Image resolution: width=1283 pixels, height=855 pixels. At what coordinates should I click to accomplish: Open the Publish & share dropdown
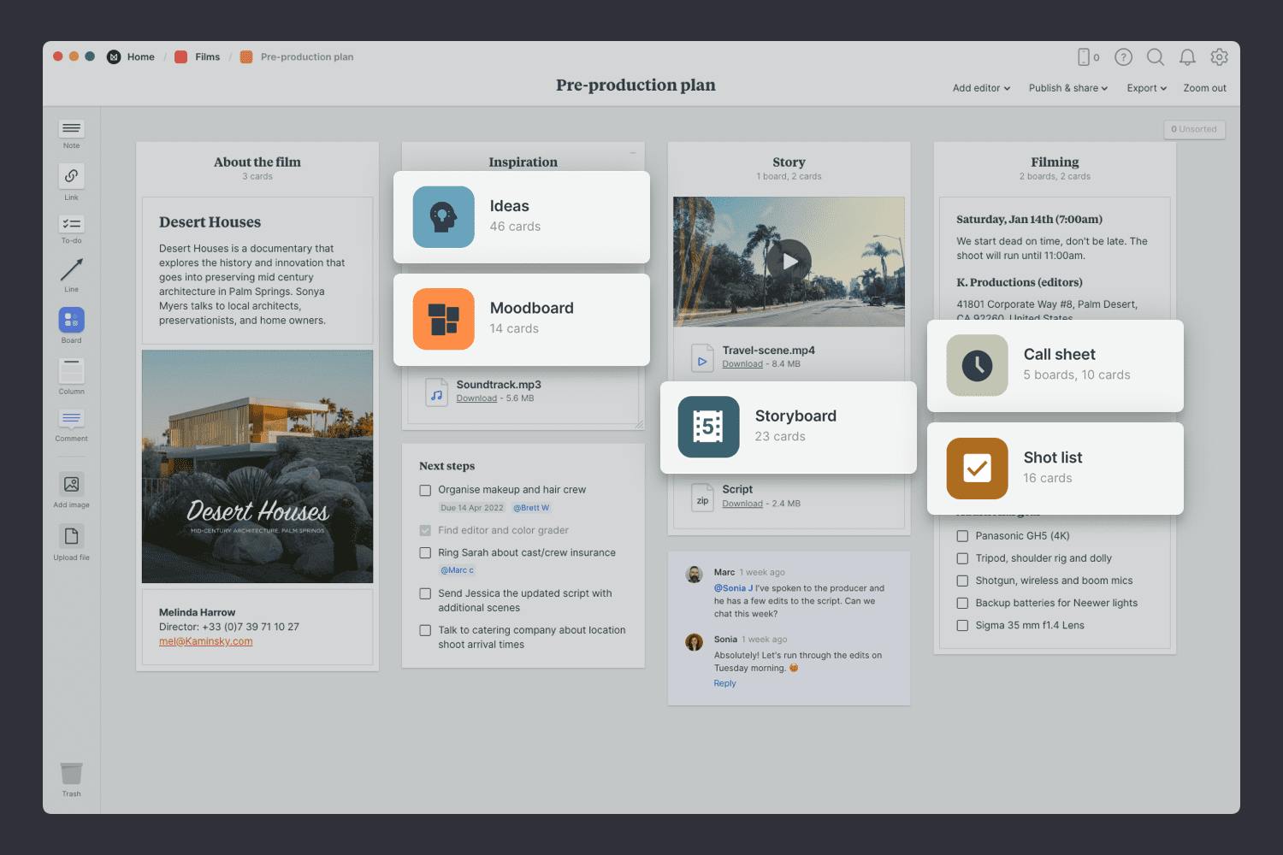tap(1067, 88)
